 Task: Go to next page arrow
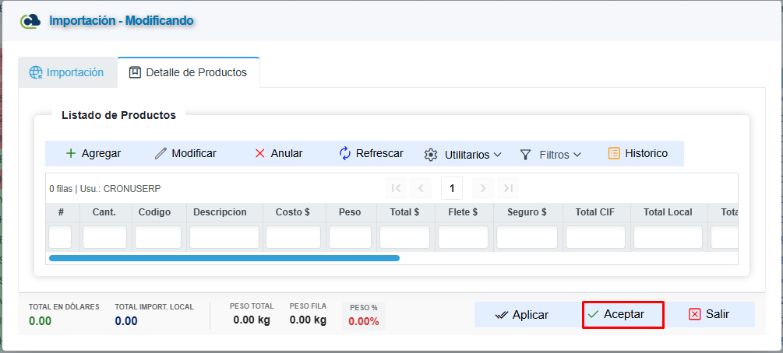tap(483, 188)
